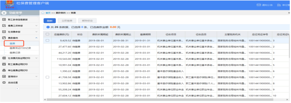This screenshot has height=103, width=291.
Task: Check the box beside the 41,708.58 row
Action: [x=47, y=77]
